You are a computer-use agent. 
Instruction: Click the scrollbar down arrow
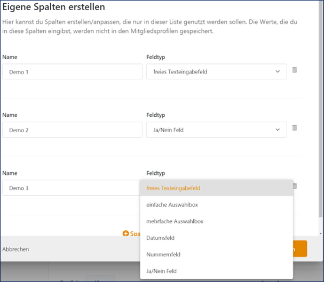[321, 233]
